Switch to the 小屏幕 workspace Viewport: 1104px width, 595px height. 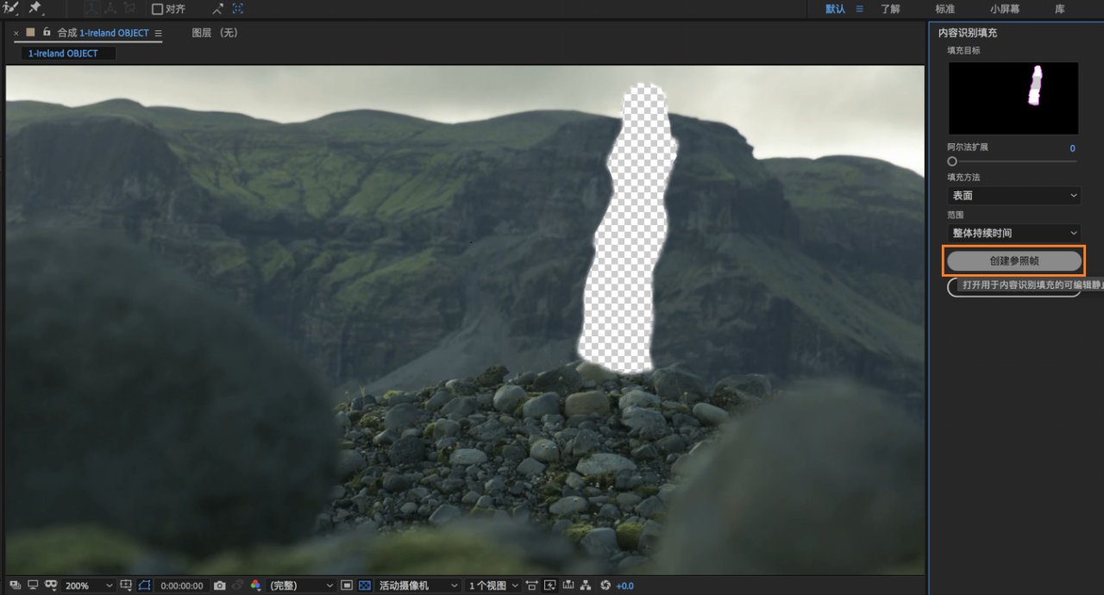coord(1005,9)
